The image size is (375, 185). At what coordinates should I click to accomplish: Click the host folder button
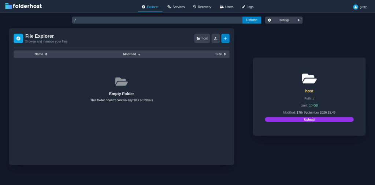(202, 38)
